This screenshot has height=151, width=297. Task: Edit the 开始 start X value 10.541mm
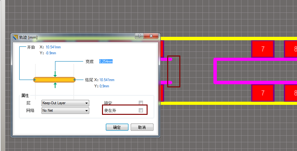tap(54, 47)
